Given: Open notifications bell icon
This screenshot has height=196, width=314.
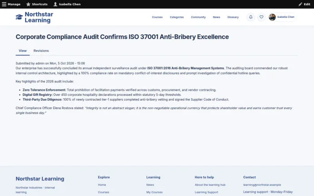Looking at the screenshot, I should 251,17.
